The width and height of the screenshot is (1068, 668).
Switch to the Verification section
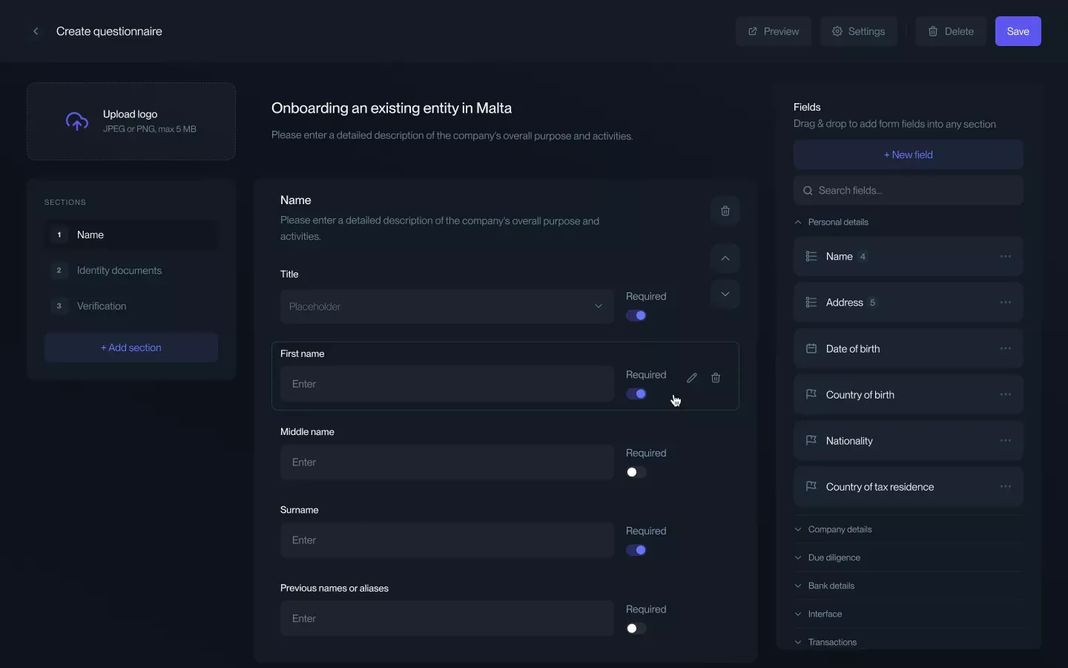[x=102, y=306]
